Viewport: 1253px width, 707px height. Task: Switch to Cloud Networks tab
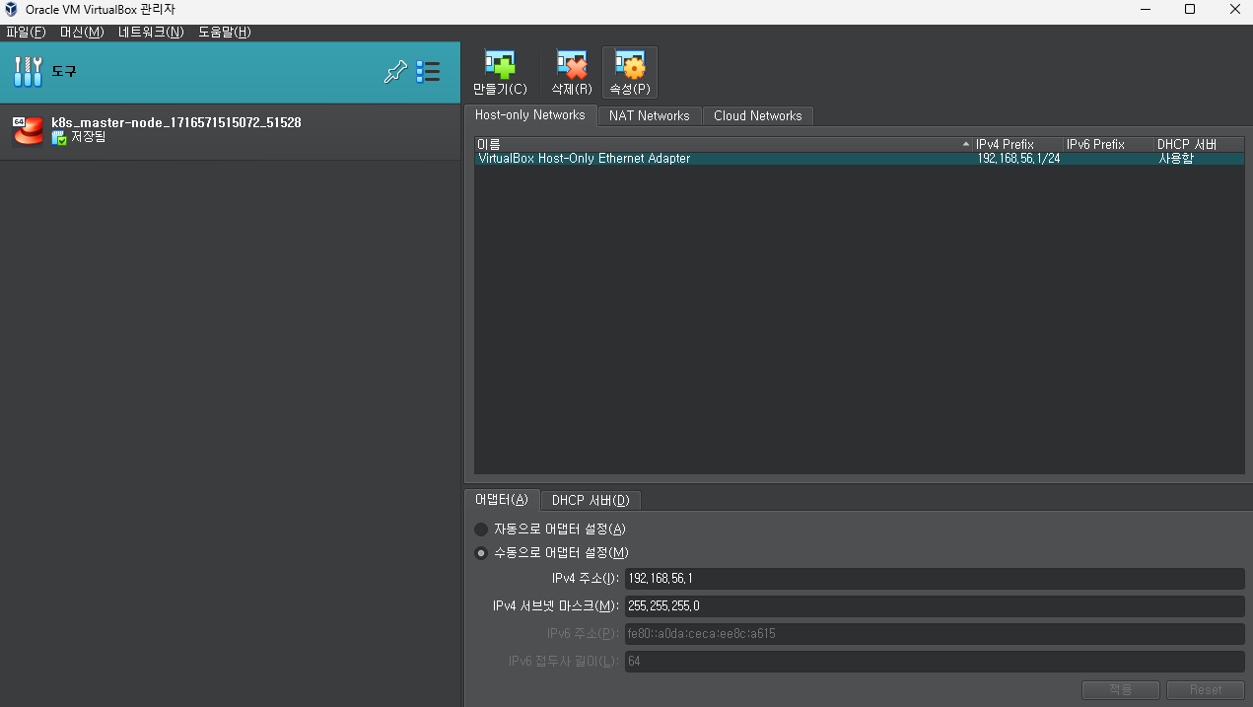pos(758,116)
